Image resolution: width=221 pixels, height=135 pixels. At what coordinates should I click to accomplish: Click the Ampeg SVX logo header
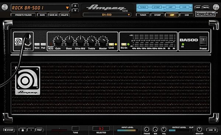[107, 8]
